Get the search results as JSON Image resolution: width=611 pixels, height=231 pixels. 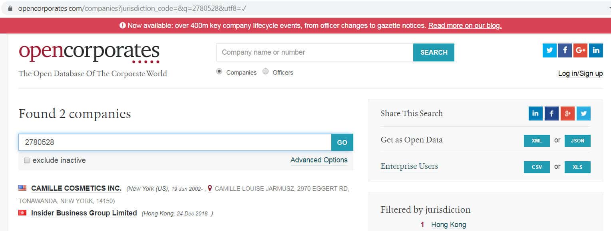577,141
